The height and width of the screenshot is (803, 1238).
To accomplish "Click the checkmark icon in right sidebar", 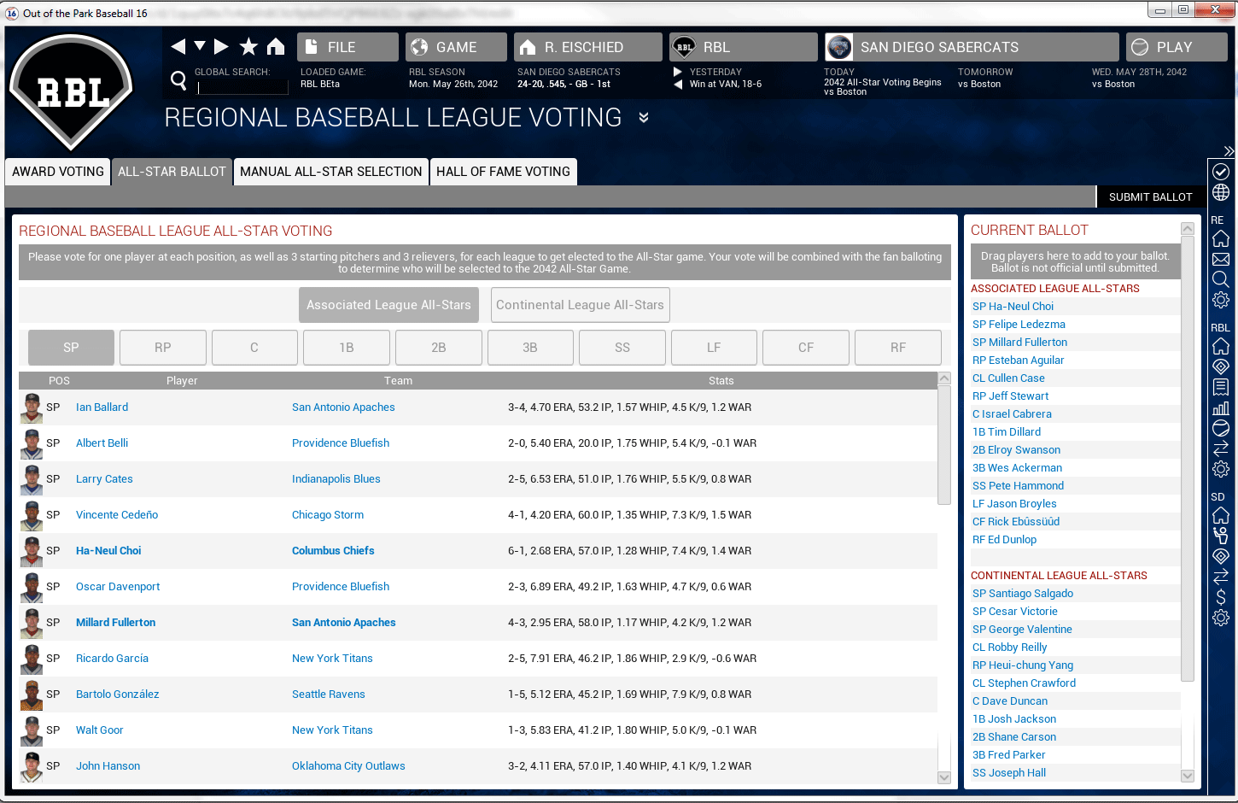I will (1221, 172).
